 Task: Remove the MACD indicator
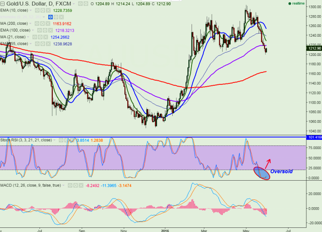pos(81,186)
